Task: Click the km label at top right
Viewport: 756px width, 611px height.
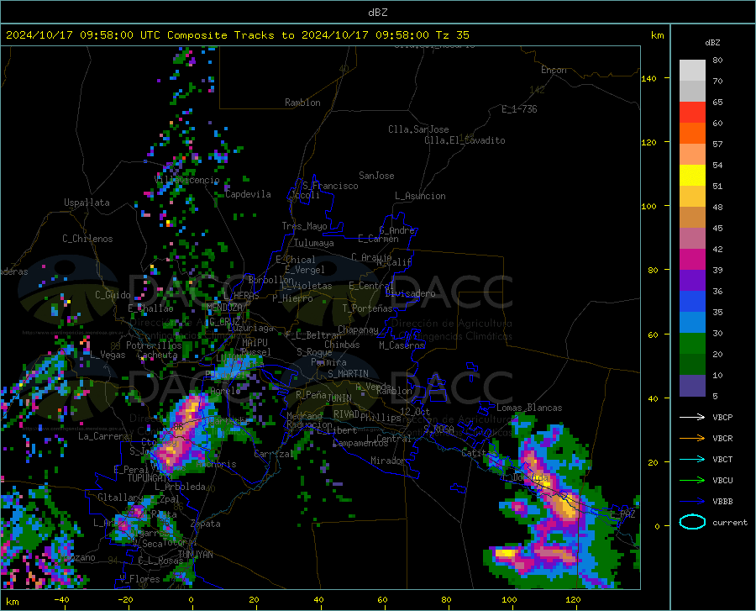Action: click(657, 35)
